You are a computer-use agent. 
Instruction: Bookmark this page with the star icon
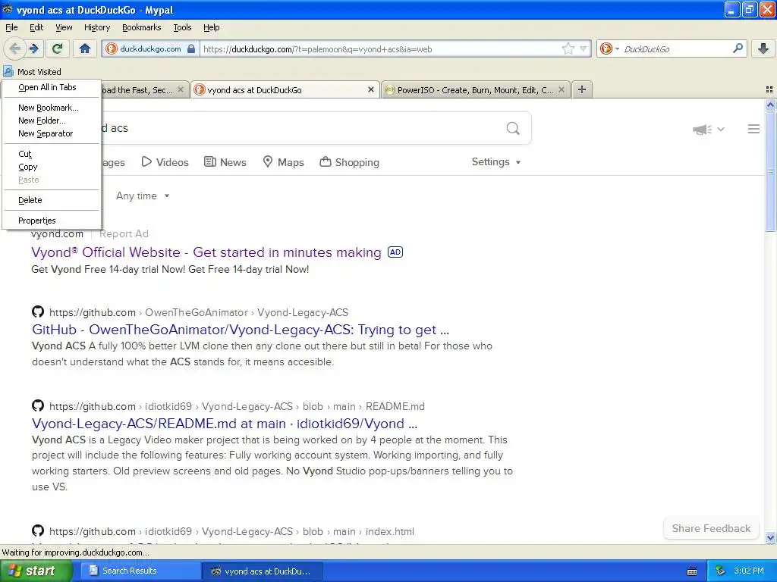pyautogui.click(x=568, y=49)
